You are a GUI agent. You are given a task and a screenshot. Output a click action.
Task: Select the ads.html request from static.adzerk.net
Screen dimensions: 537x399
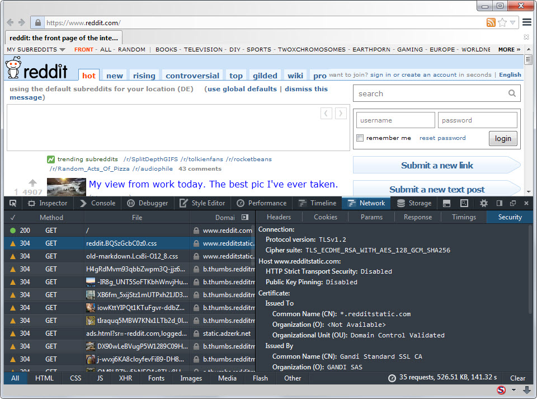click(x=129, y=333)
